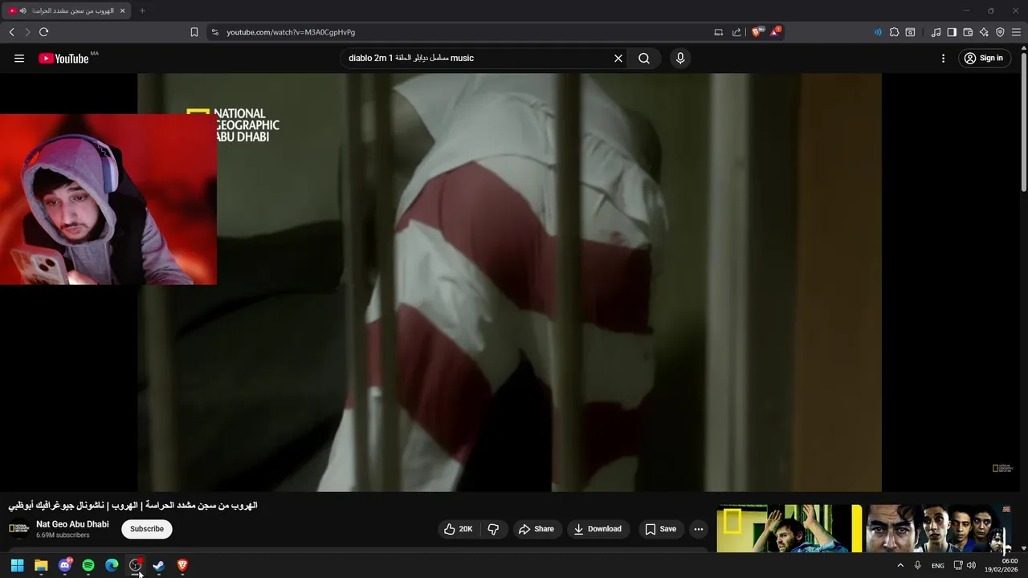
Task: Clear the YouTube search box text
Action: click(618, 58)
